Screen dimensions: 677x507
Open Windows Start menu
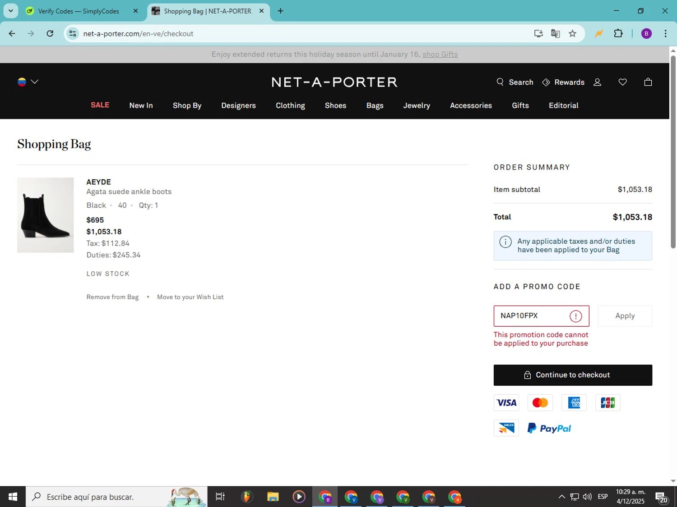[x=13, y=497]
